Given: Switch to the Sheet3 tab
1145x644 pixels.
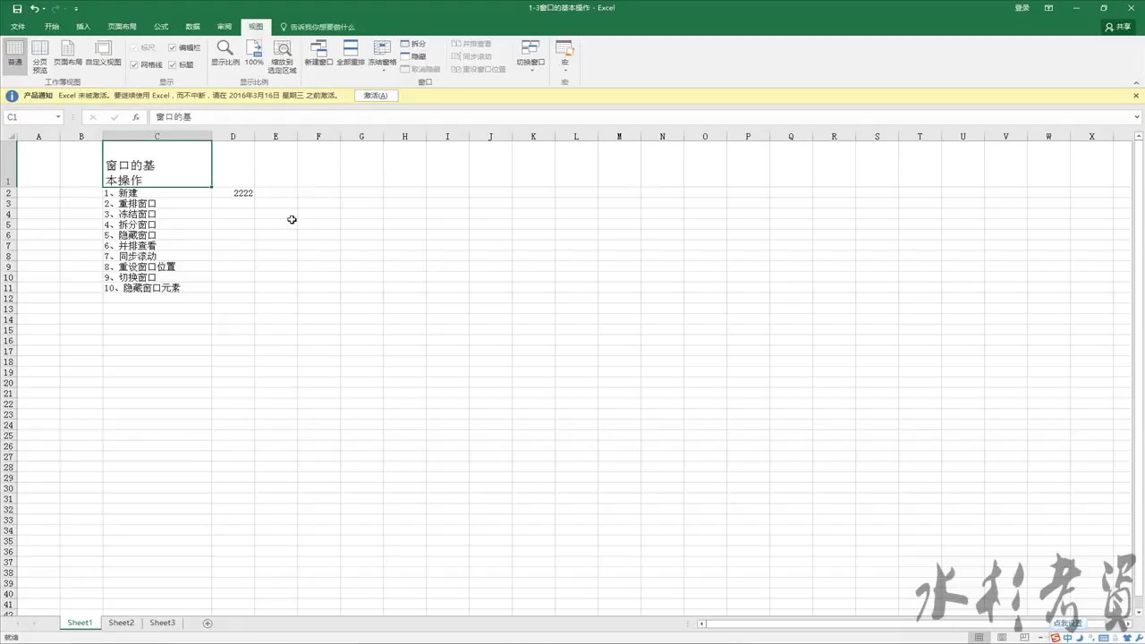Looking at the screenshot, I should coord(162,623).
